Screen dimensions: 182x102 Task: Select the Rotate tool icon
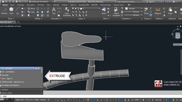pos(38,8)
